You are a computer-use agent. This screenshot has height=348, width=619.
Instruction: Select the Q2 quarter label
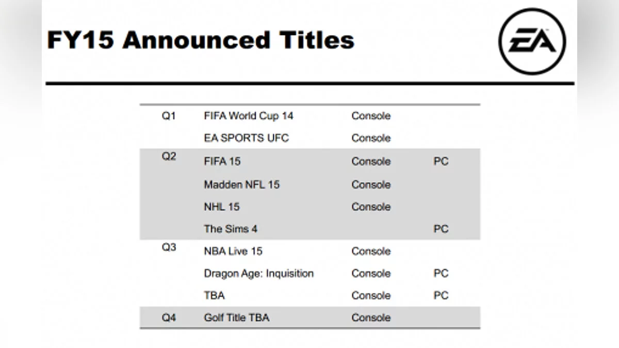click(169, 157)
